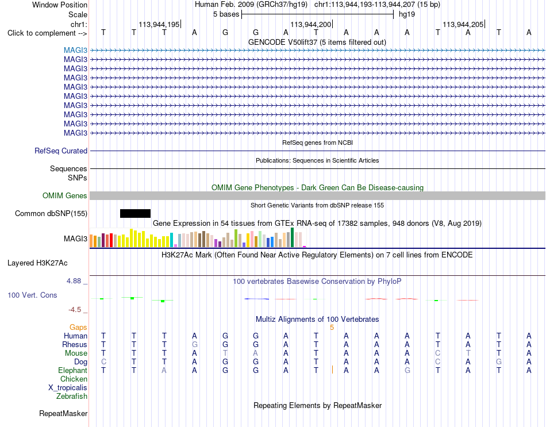Select the "Mouse" species label
This screenshot has height=427, width=546.
pos(76,353)
